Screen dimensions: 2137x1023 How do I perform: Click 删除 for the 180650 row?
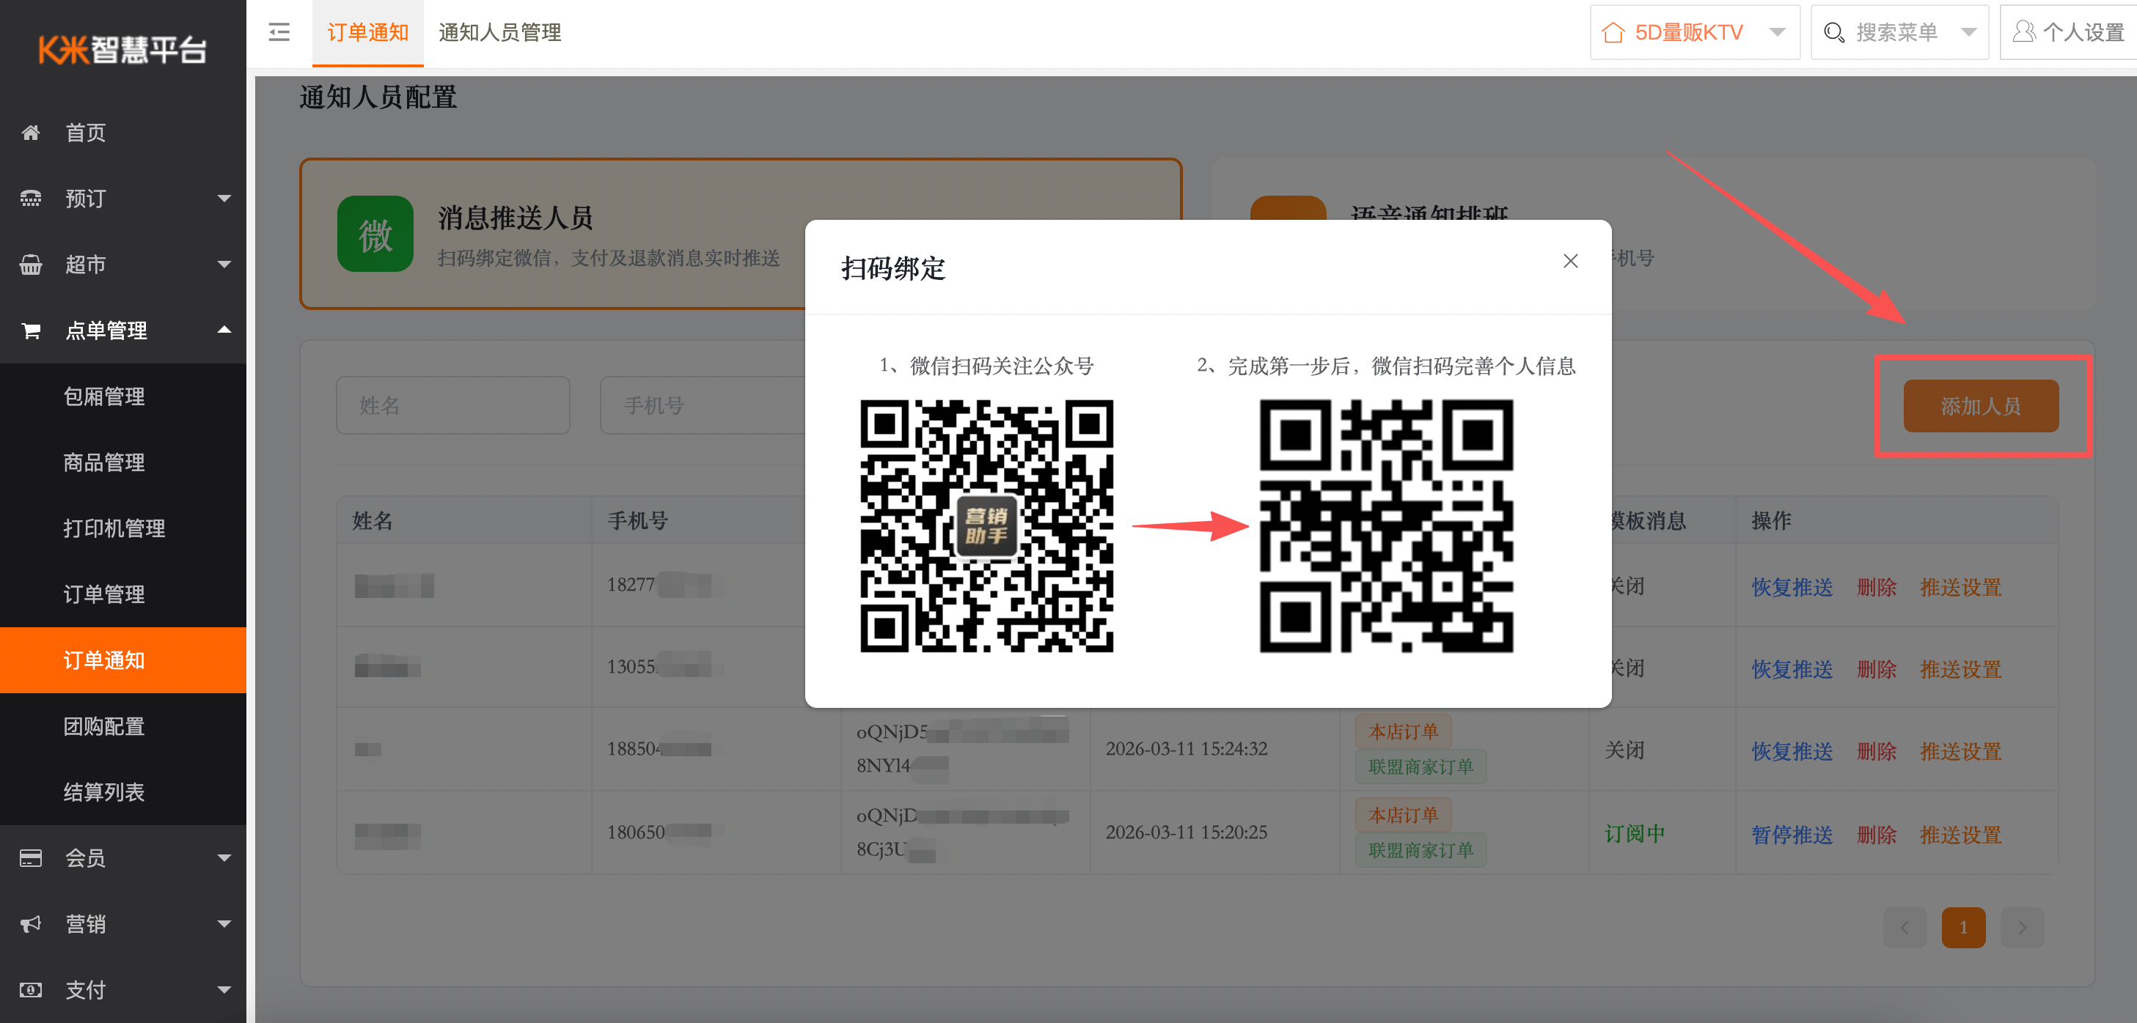pos(1877,835)
